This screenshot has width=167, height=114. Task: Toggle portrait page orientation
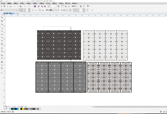pyautogui.click(x=33, y=10)
